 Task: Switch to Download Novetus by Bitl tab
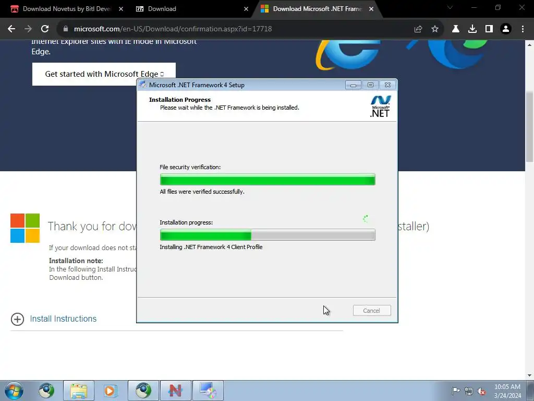point(67,9)
